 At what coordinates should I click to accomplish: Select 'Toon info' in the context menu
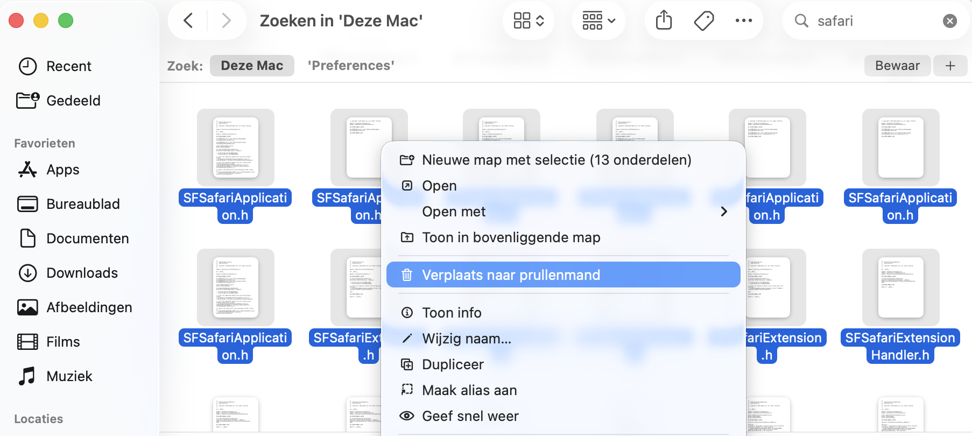point(451,313)
